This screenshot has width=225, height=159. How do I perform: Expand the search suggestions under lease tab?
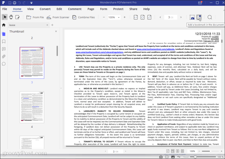pyautogui.click(x=52, y=25)
